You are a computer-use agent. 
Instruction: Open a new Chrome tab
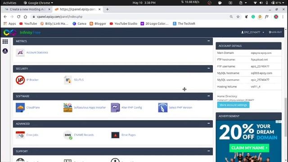click(108, 9)
